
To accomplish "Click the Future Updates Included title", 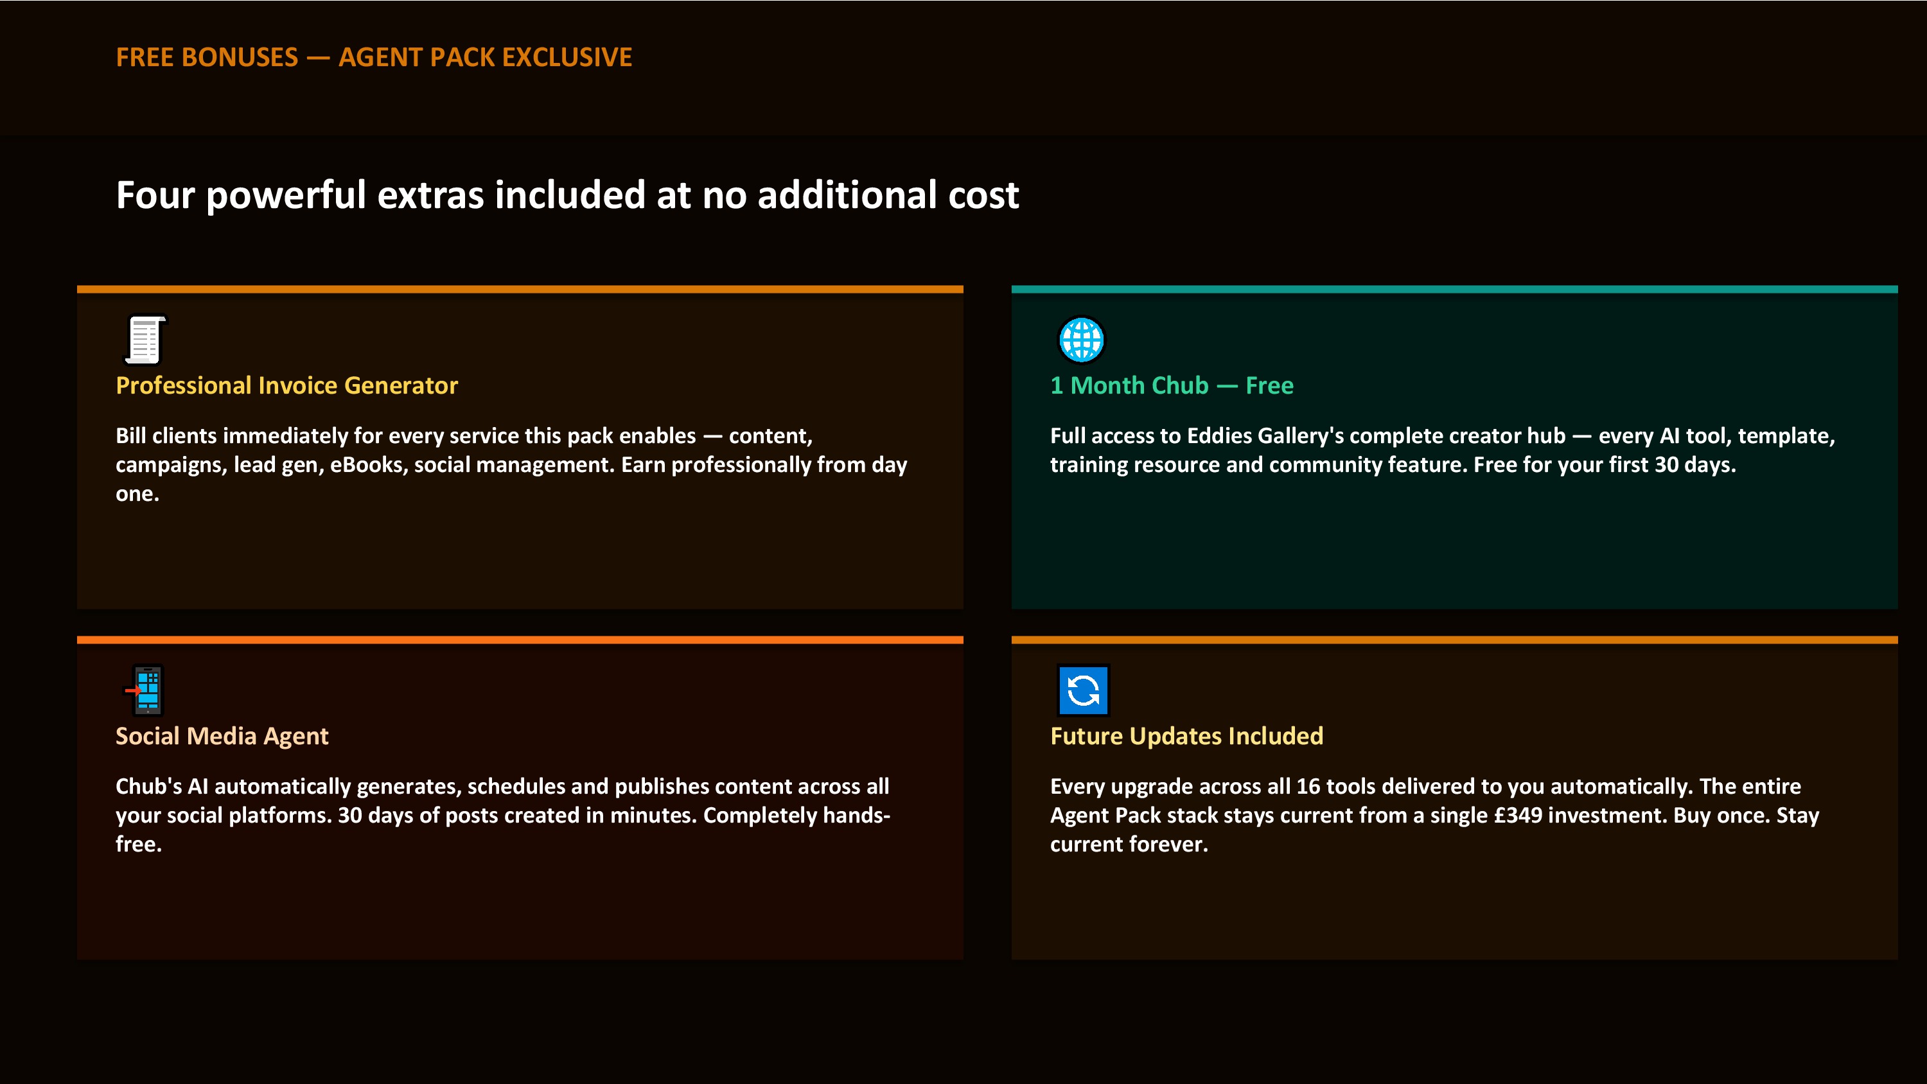I will [1186, 735].
